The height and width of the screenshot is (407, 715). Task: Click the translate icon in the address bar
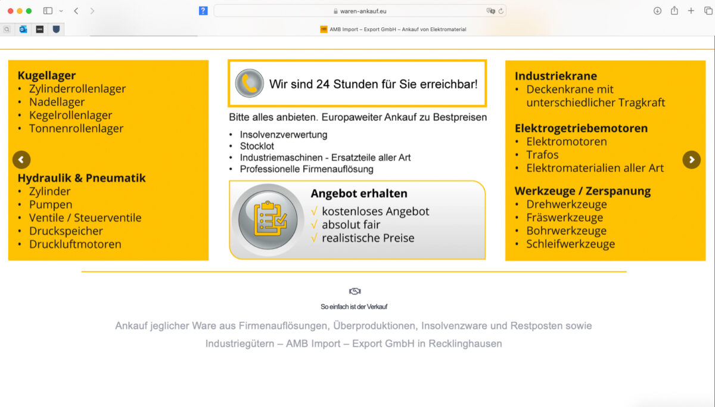coord(490,10)
